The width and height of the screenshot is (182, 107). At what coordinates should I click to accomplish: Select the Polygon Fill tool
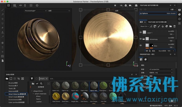(3, 23)
